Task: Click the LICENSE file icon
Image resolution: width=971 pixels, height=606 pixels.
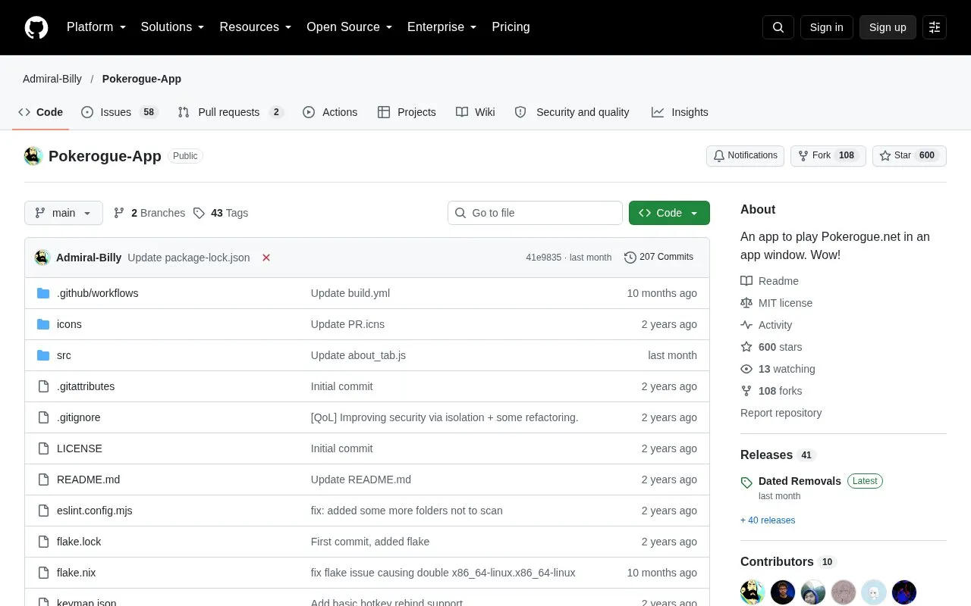Action: [43, 448]
